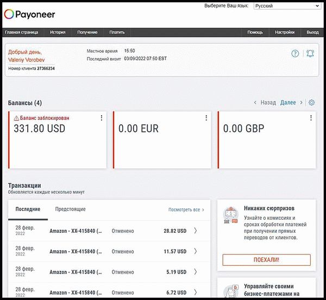
Task: Click the 6.72 USD amount
Action: [176, 292]
